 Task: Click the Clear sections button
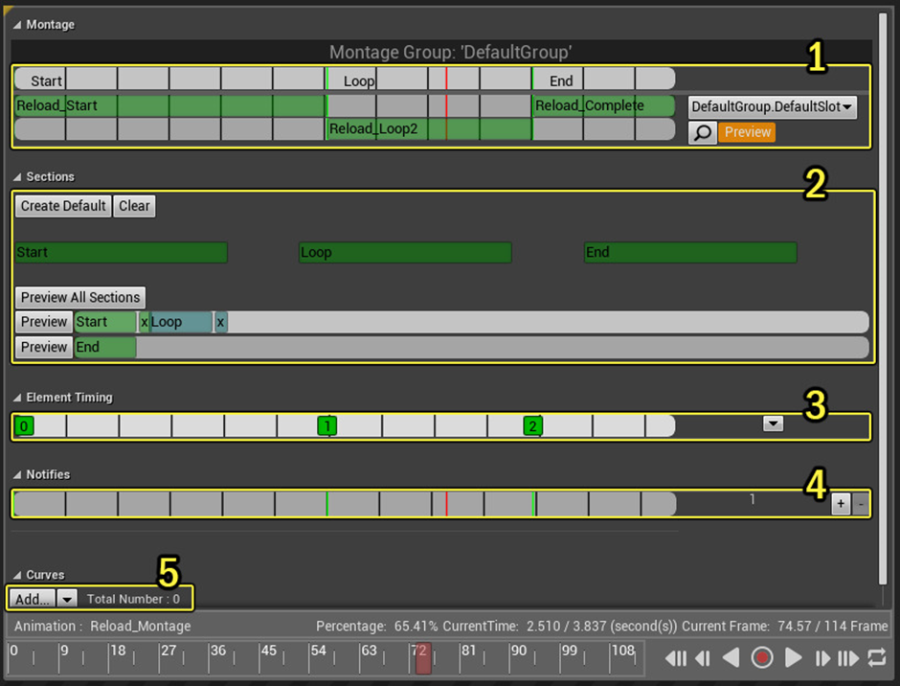point(134,206)
